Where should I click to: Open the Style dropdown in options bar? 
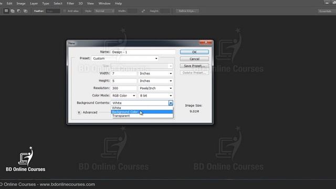point(104,11)
